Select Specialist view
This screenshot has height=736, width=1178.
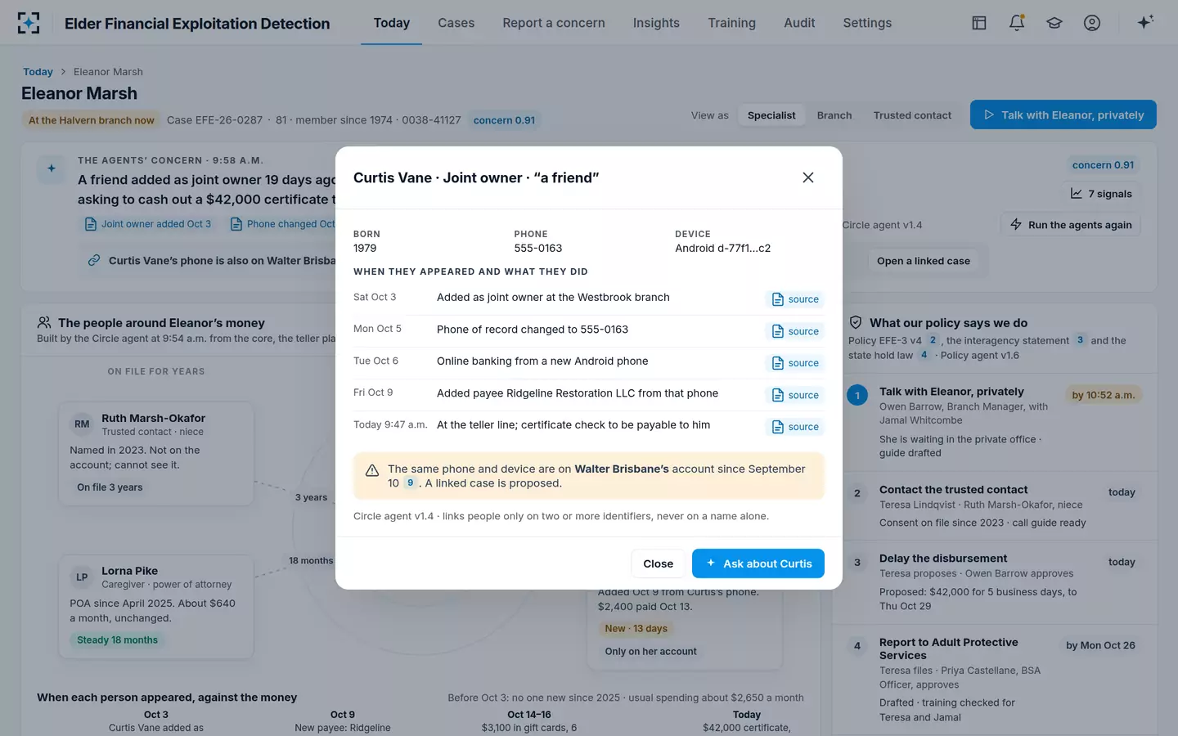(x=771, y=115)
